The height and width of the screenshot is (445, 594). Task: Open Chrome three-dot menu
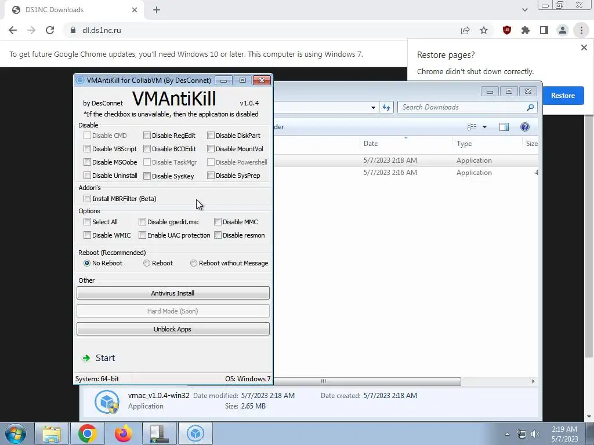pos(581,30)
